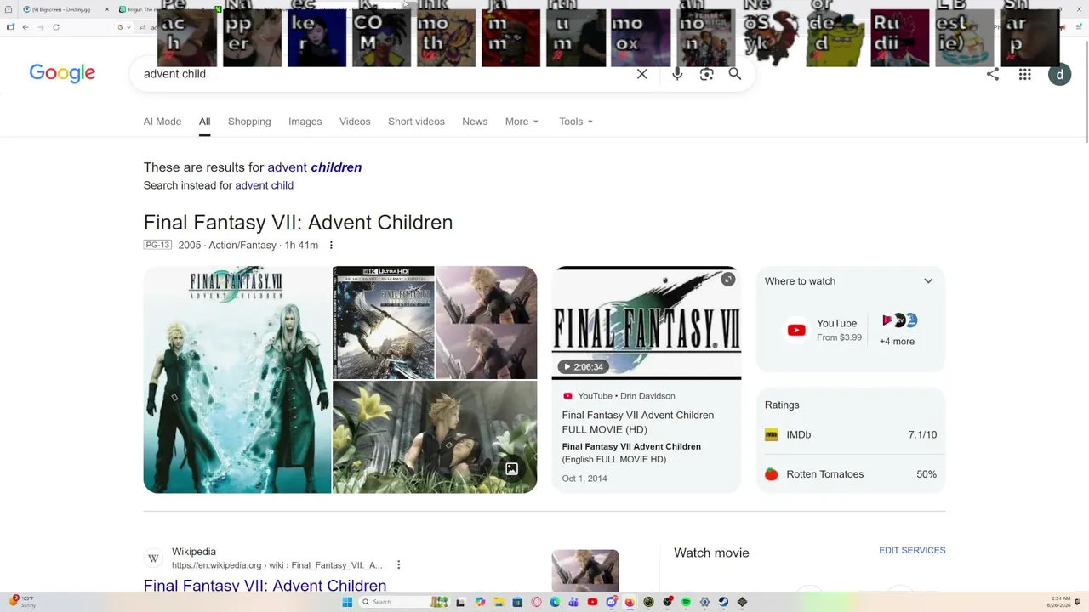Open Steam from the taskbar
Screen dimensions: 1089x612
[x=723, y=602]
